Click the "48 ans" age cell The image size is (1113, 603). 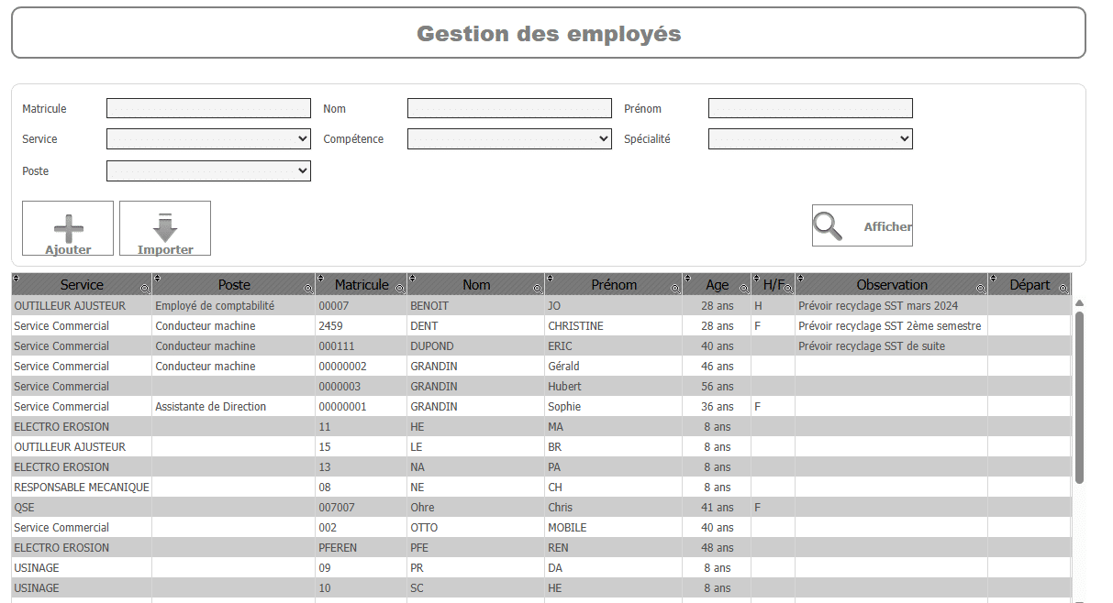tap(717, 548)
